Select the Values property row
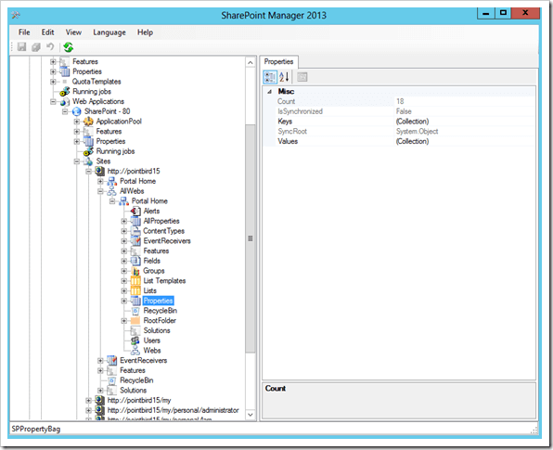This screenshot has height=450, width=553. pyautogui.click(x=399, y=141)
